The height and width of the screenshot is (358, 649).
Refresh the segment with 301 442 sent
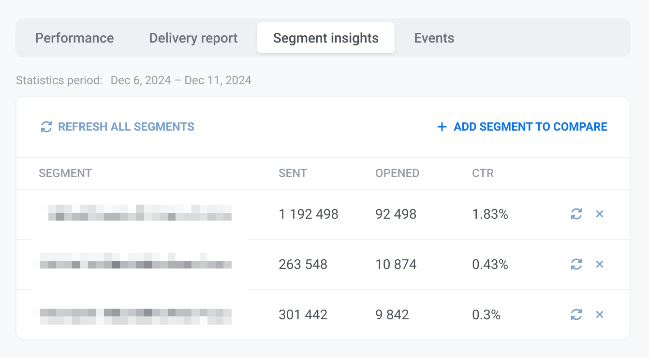click(x=576, y=314)
